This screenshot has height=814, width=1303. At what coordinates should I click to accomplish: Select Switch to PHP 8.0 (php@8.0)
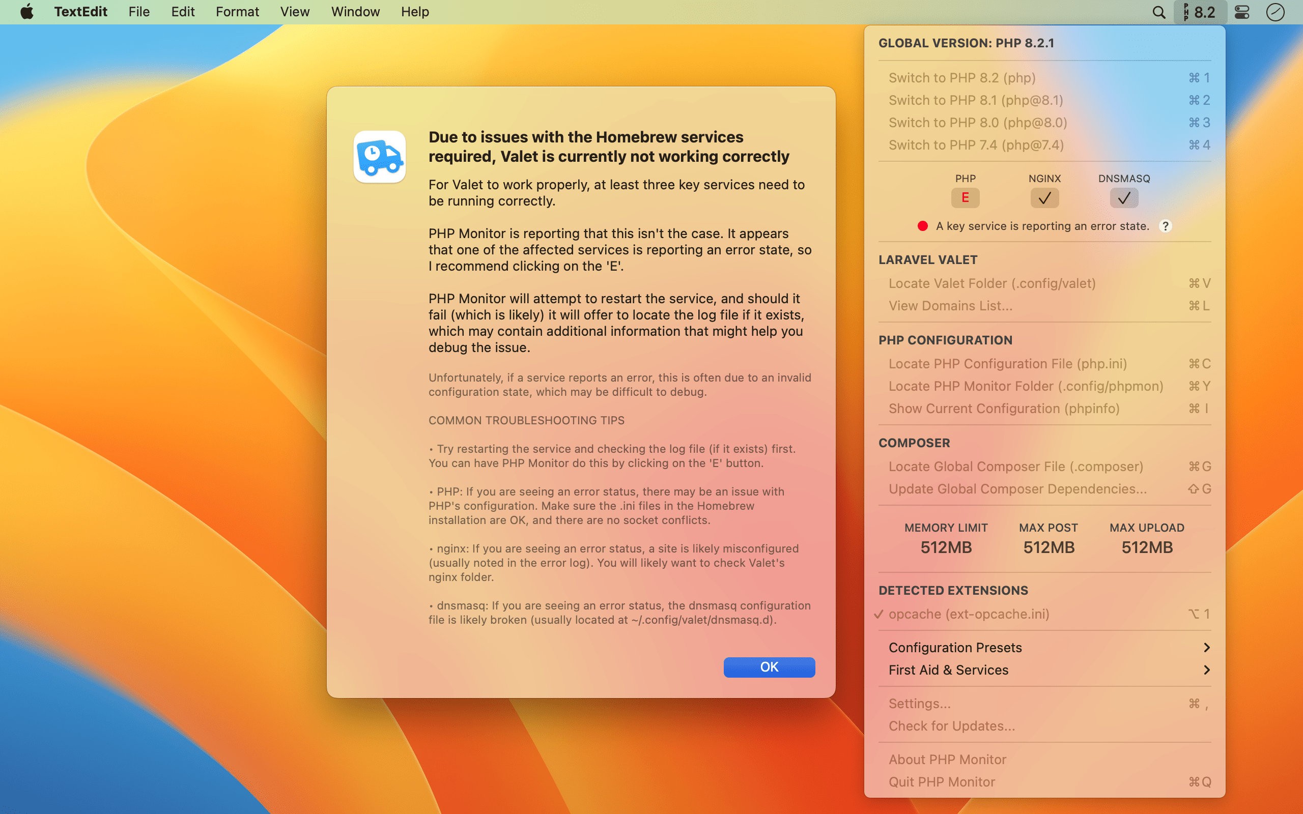coord(1044,123)
